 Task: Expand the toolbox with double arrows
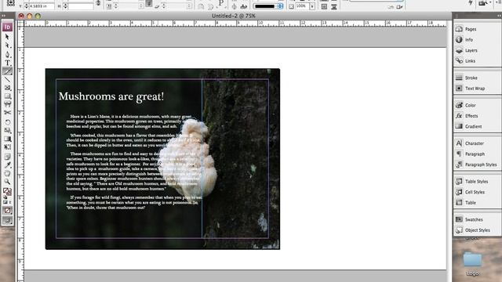coord(3,16)
